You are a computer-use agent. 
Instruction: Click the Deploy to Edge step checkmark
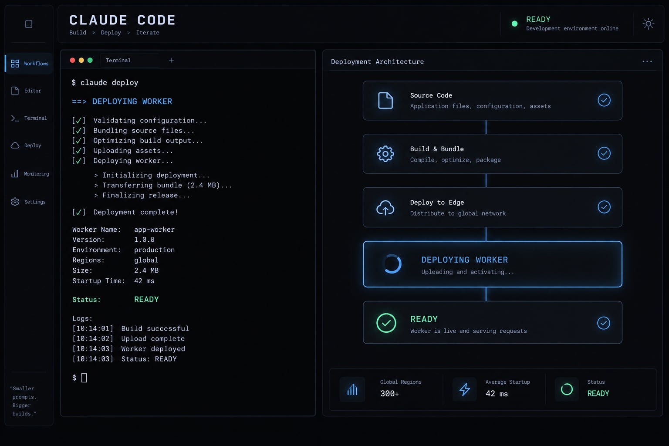pos(604,207)
